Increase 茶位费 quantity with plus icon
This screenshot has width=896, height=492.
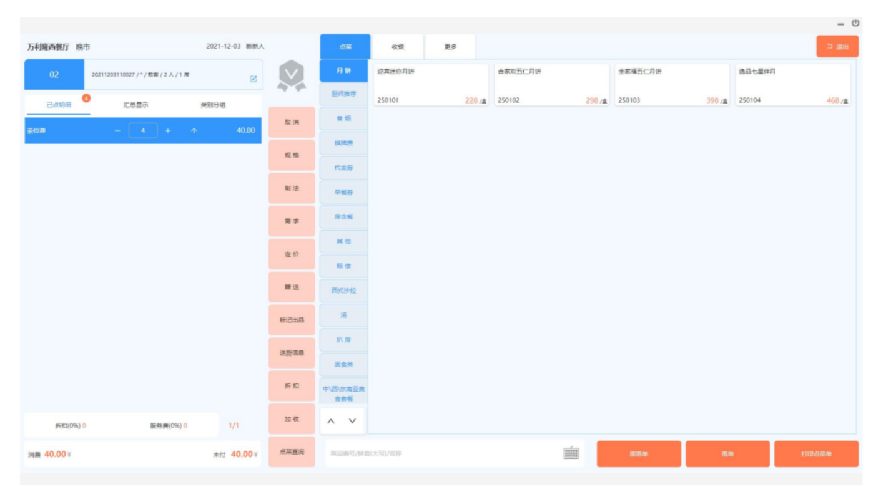pyautogui.click(x=168, y=130)
